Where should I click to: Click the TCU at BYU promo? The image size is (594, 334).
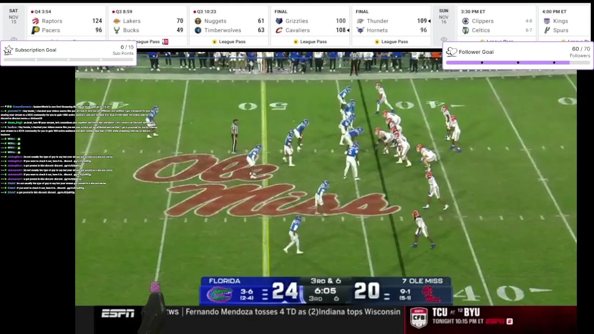pyautogui.click(x=472, y=316)
